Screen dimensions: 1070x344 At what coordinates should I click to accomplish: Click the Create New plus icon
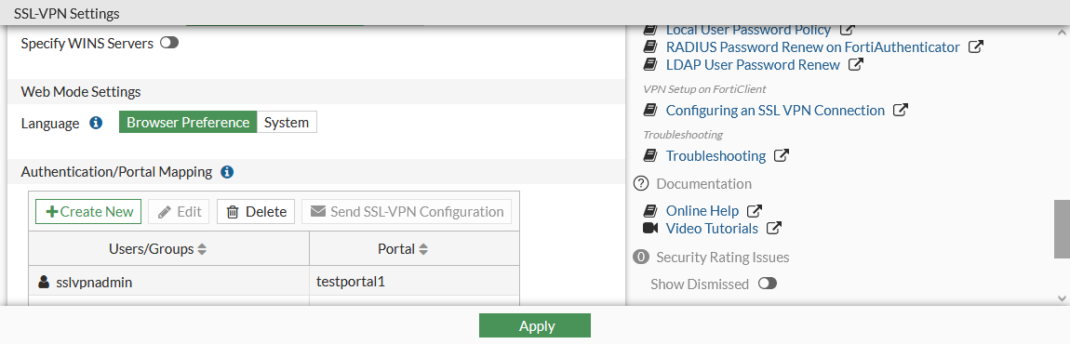coord(51,212)
